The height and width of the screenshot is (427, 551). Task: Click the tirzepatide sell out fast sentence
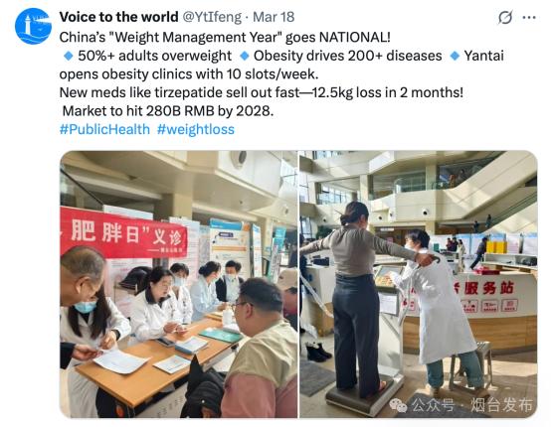(x=262, y=92)
